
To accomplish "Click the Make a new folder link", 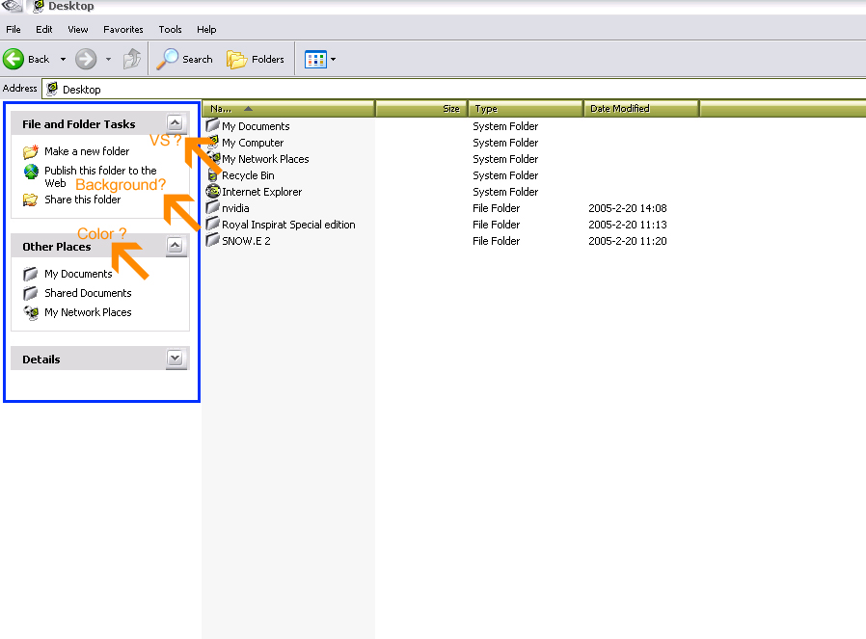I will pos(87,151).
